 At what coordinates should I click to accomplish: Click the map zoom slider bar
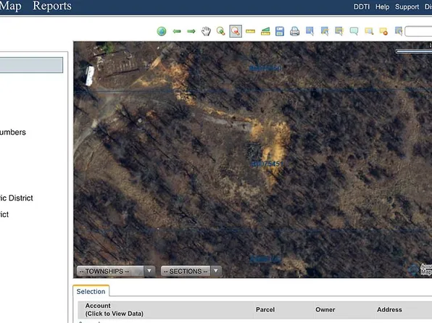414,51
